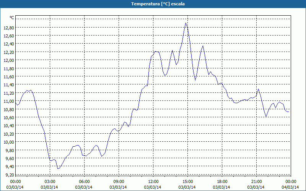
Task: Click the 10,00 y-axis value
Action: (x=9, y=142)
